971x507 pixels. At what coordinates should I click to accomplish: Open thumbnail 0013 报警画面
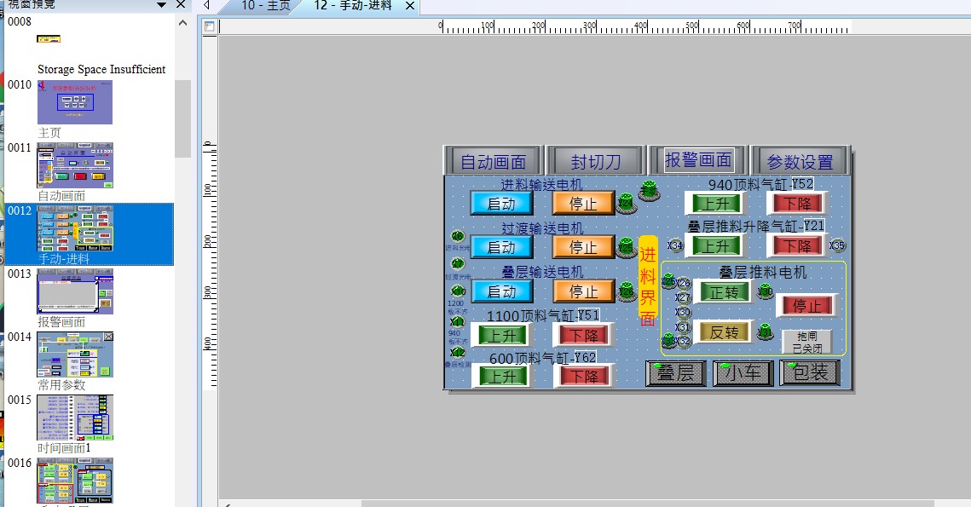click(75, 291)
